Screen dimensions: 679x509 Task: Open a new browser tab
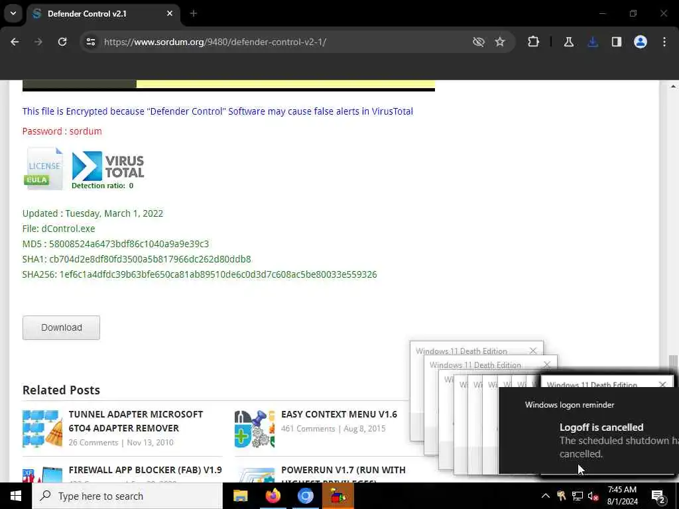[194, 14]
